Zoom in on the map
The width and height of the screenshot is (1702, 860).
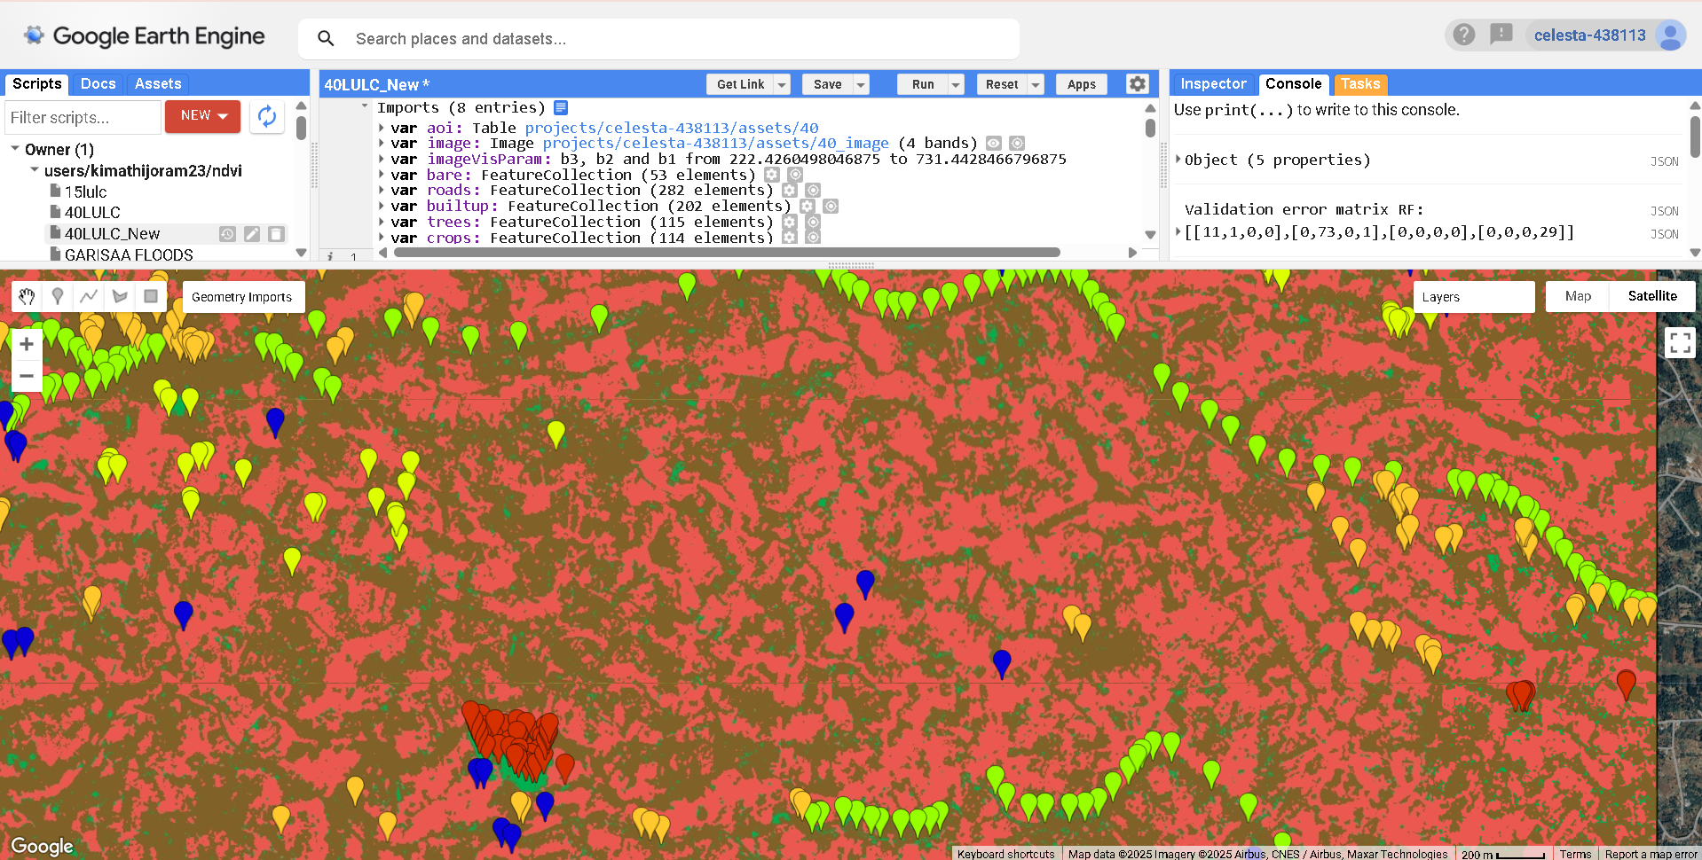[x=27, y=344]
